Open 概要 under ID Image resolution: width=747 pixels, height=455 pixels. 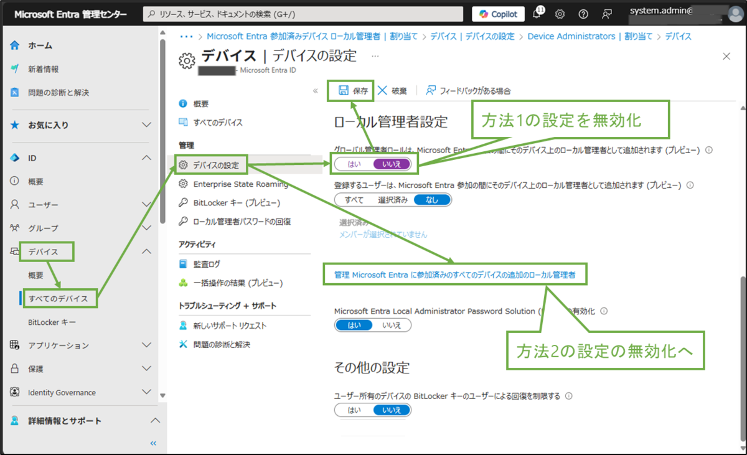point(36,182)
